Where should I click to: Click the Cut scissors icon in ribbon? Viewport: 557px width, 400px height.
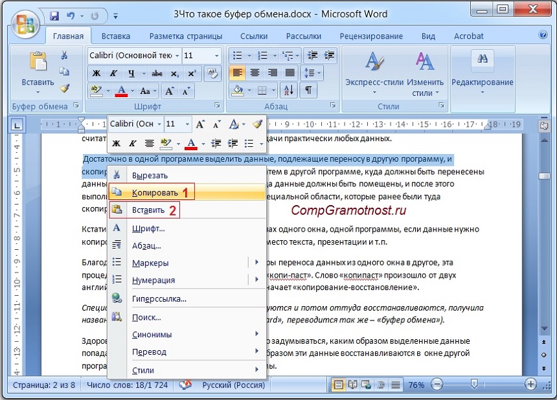point(64,55)
